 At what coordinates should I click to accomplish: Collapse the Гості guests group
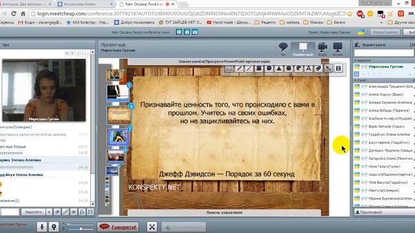(356, 80)
